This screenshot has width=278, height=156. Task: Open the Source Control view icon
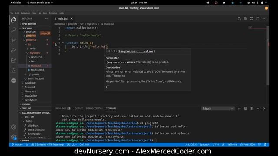(13, 40)
